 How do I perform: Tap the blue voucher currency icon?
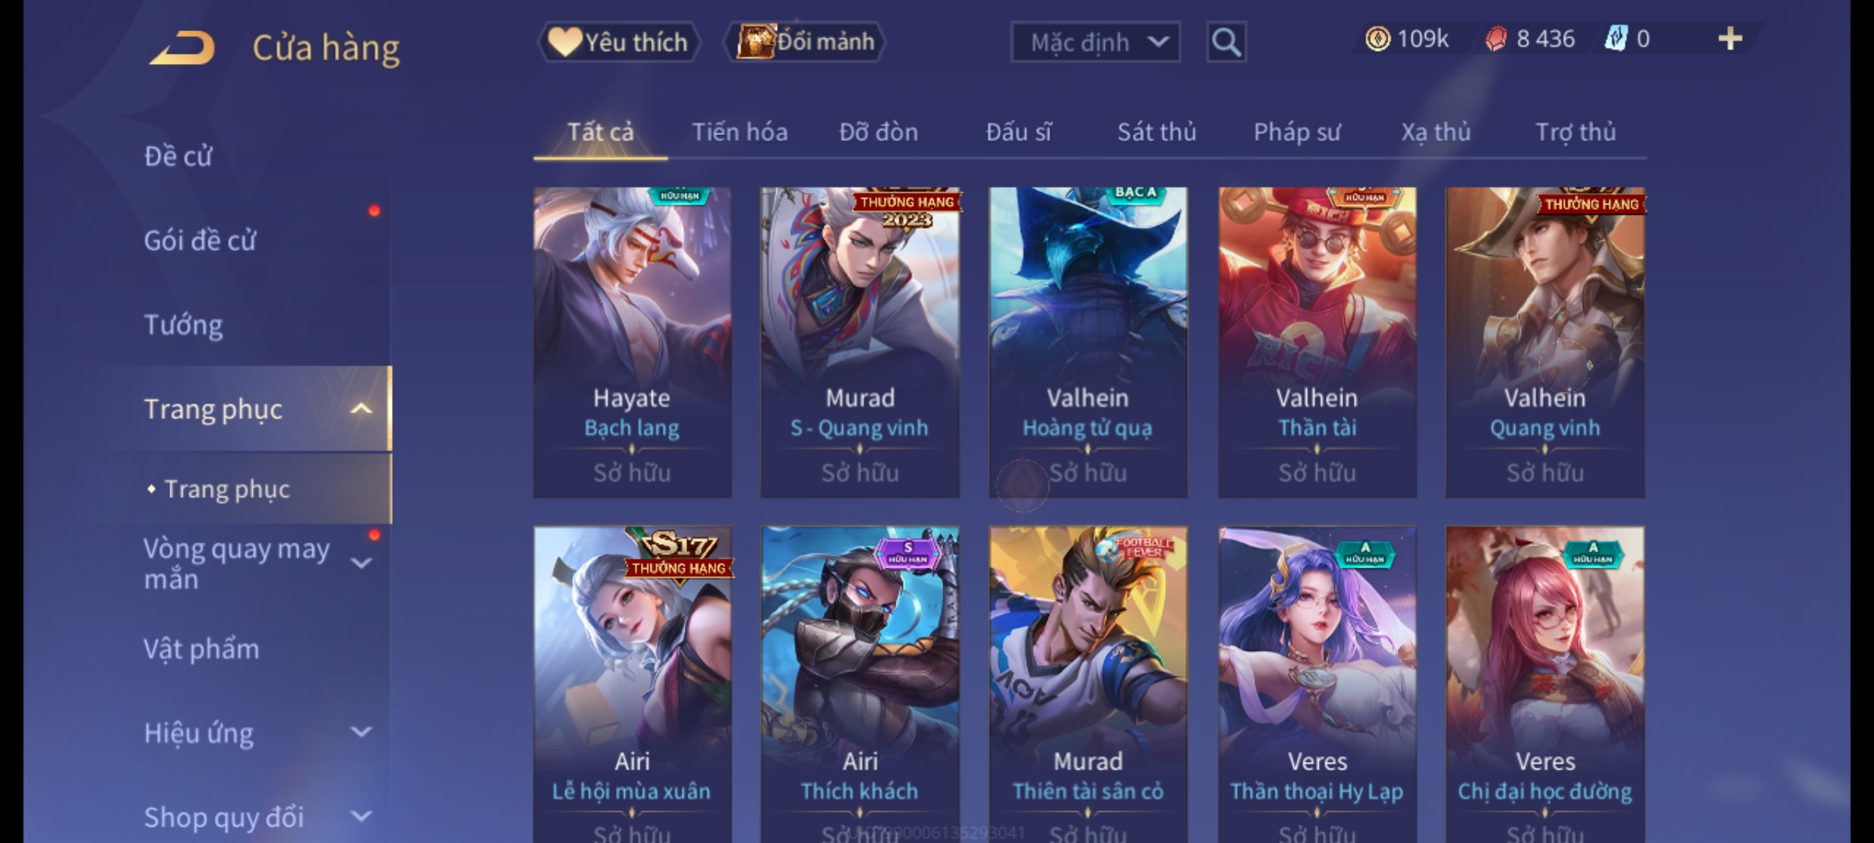coord(1615,39)
